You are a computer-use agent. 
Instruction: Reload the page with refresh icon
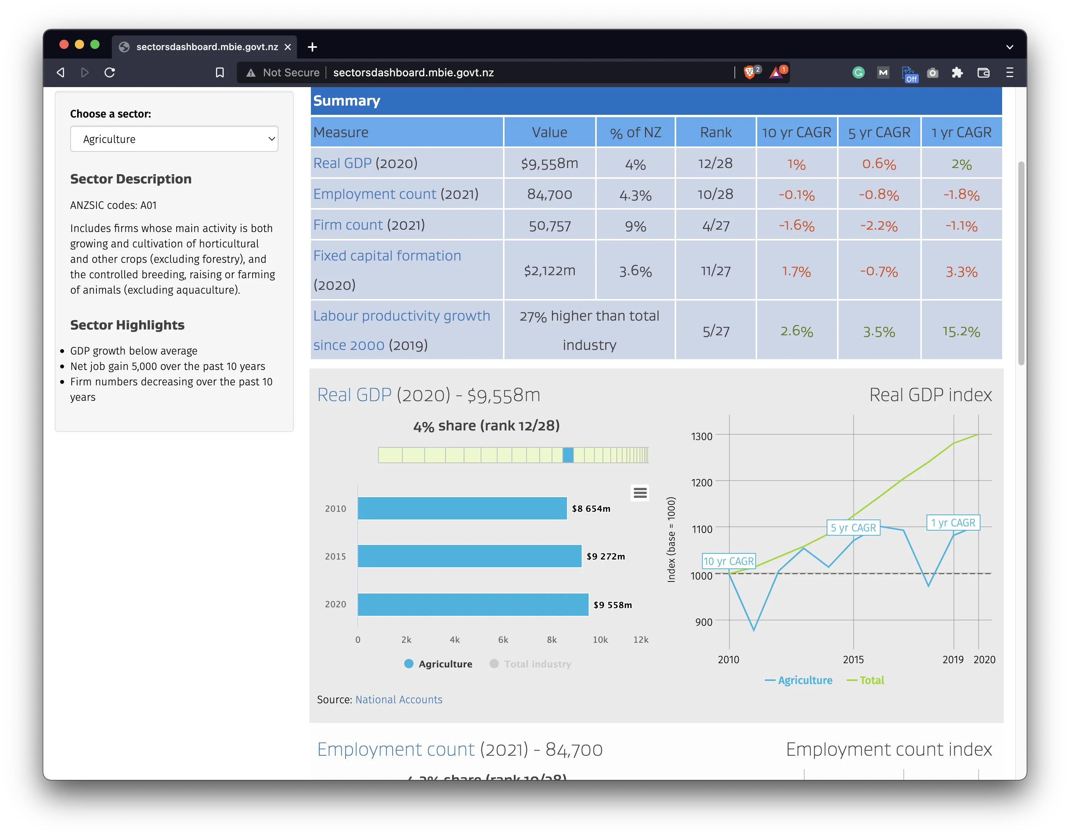[x=110, y=72]
